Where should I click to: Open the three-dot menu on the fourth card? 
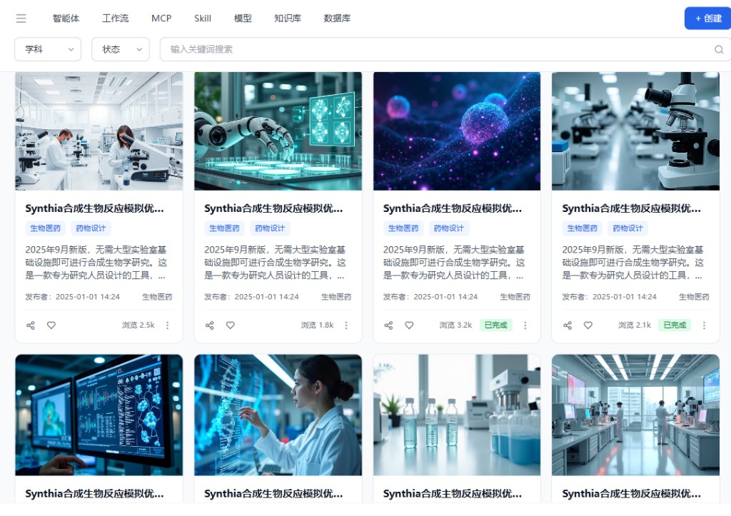[705, 325]
